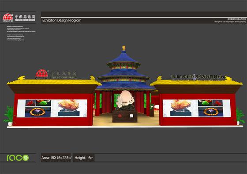The width and height of the screenshot is (247, 174).
Task: Click the small white label on the wooden pedestal
Action: click(x=131, y=116)
